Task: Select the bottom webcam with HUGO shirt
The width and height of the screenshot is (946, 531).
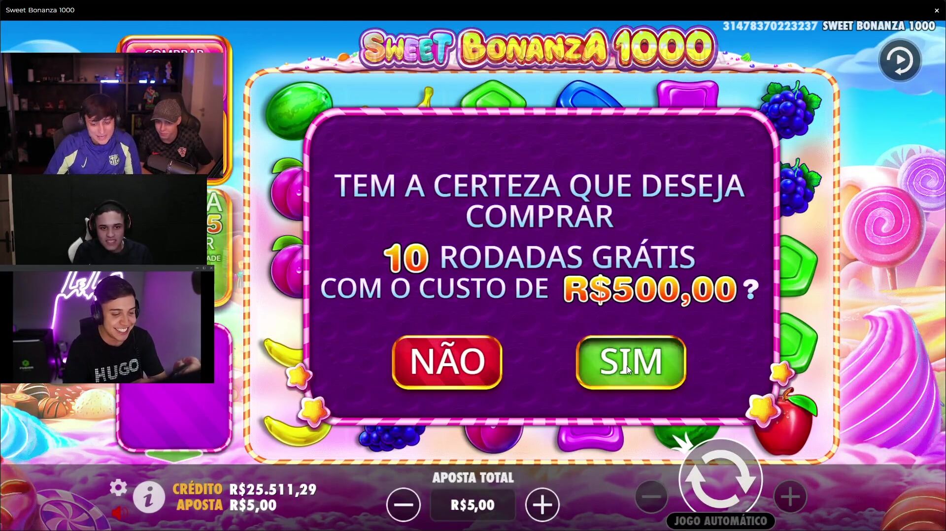Action: coord(107,326)
